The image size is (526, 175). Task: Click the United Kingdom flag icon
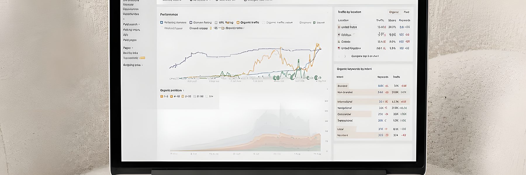pos(339,48)
